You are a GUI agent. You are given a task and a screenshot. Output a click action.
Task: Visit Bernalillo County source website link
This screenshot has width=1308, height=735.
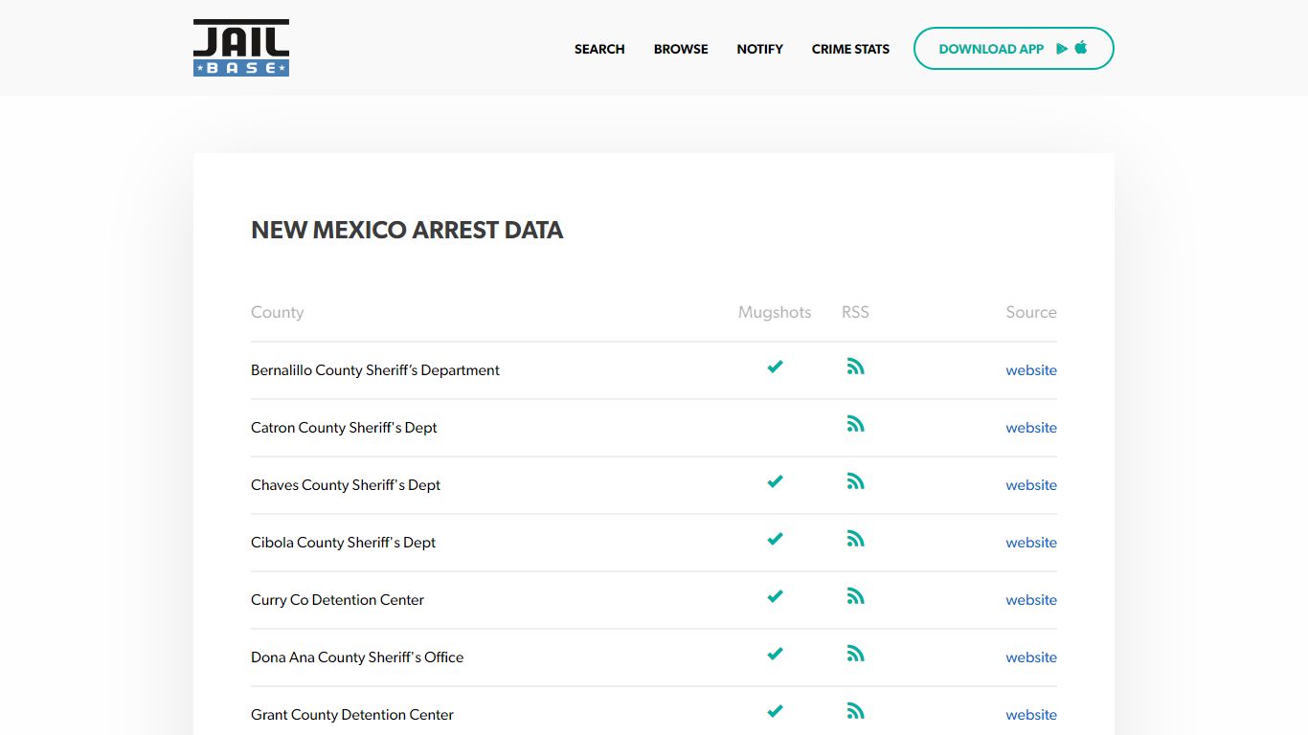(1031, 370)
